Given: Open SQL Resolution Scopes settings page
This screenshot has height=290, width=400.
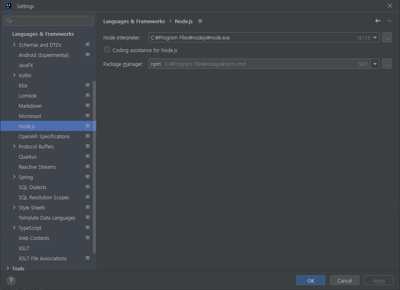Looking at the screenshot, I should tap(44, 198).
